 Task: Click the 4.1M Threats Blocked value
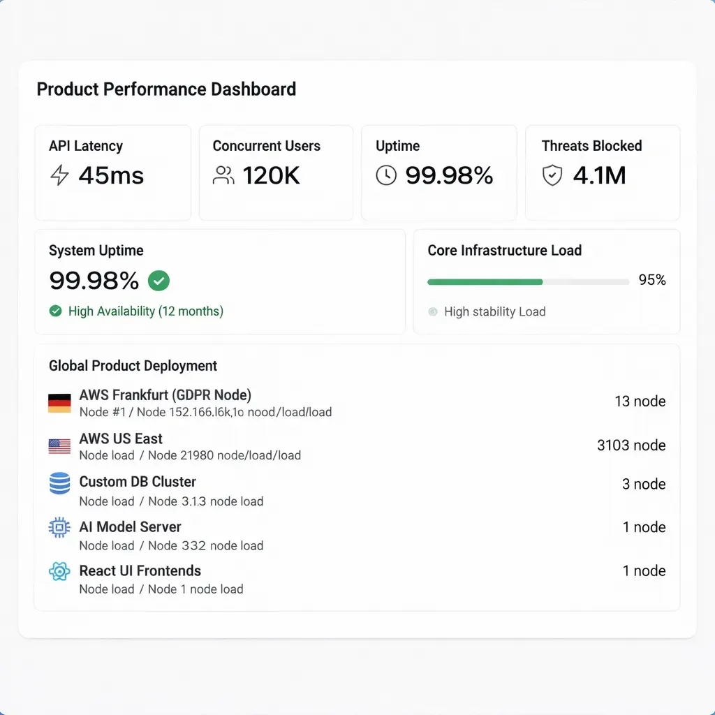click(x=599, y=175)
